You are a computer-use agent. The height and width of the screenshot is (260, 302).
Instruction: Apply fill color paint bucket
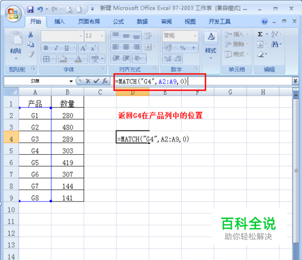[x=63, y=59]
